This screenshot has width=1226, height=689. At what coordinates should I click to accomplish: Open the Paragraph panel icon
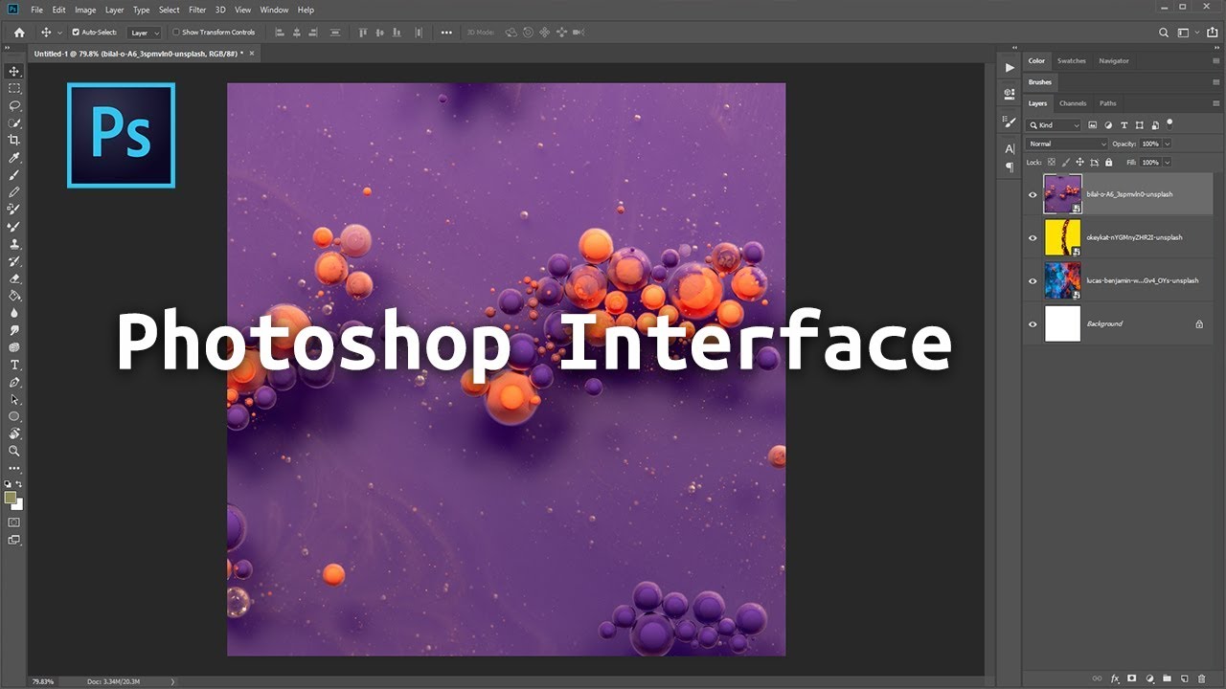point(1010,167)
